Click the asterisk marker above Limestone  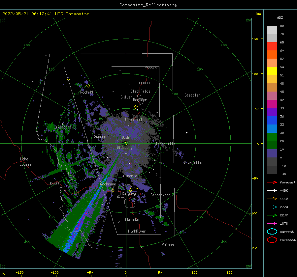pos(62,124)
